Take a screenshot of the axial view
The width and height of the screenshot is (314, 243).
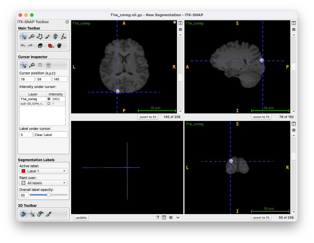(180, 30)
